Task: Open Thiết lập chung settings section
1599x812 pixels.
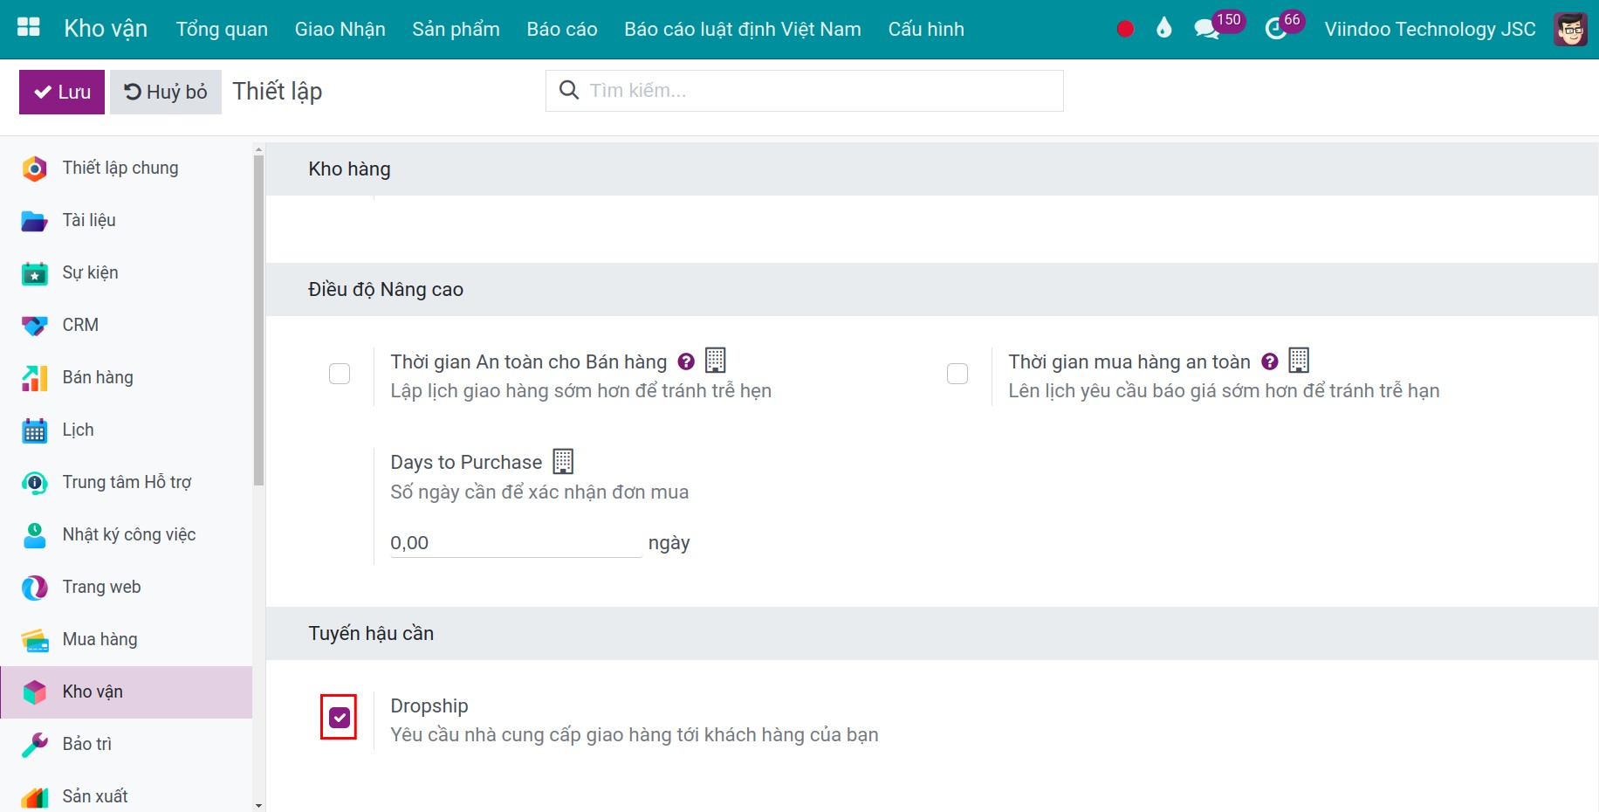Action: click(127, 168)
